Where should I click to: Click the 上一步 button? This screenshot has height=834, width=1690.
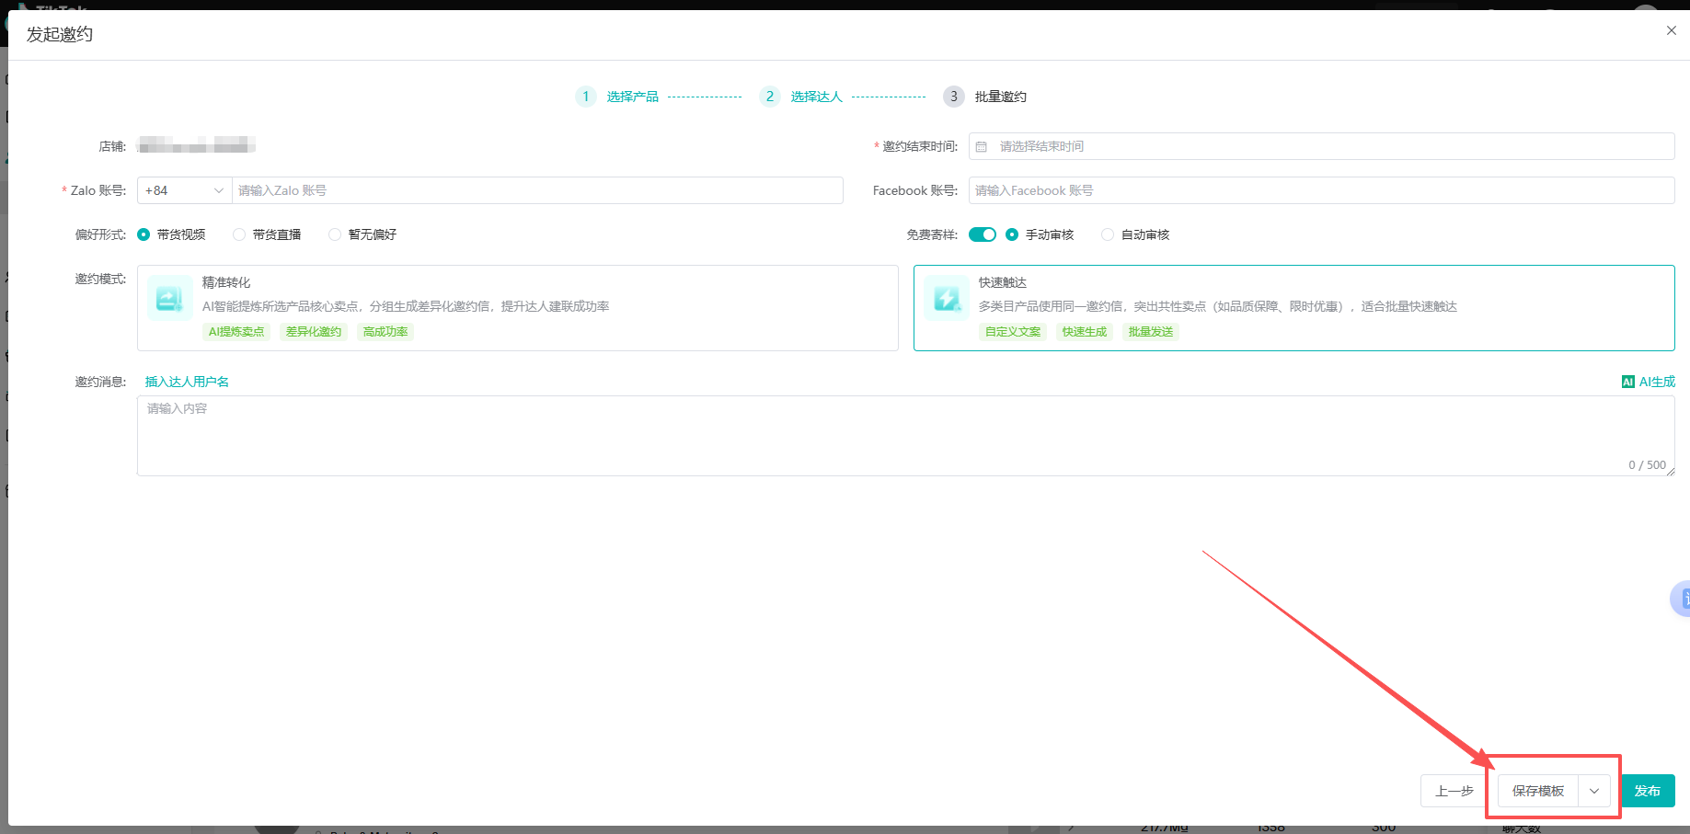click(x=1454, y=791)
